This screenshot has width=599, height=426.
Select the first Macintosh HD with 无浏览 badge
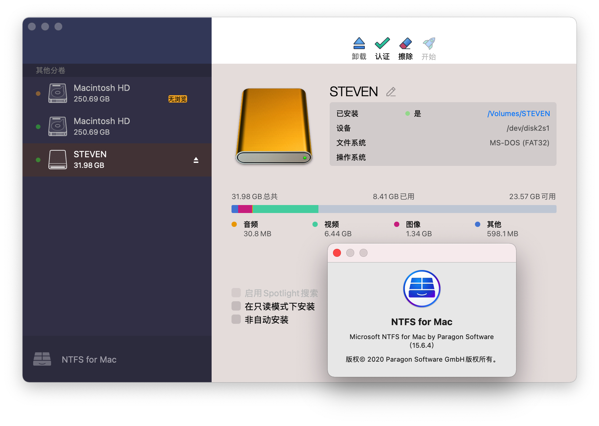pos(101,93)
